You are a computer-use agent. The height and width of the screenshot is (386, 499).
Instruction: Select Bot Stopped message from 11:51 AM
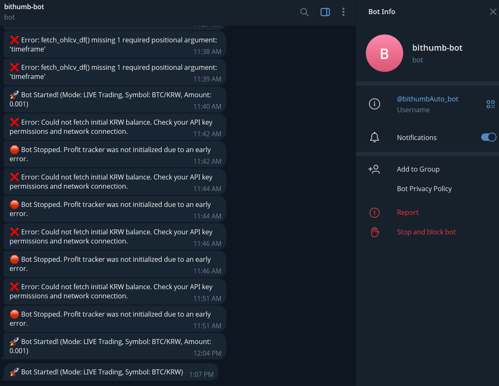click(115, 319)
